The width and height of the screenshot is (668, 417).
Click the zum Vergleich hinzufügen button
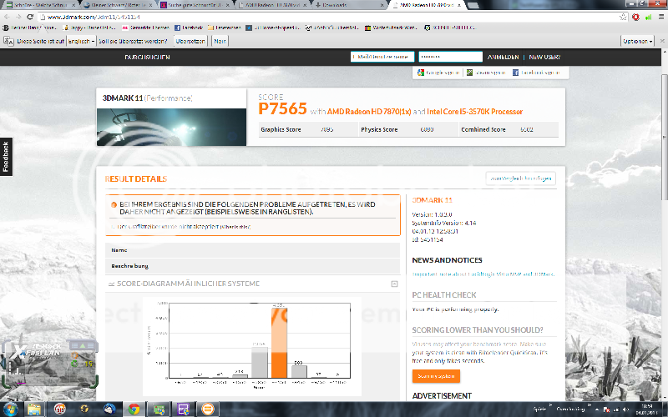click(x=520, y=178)
